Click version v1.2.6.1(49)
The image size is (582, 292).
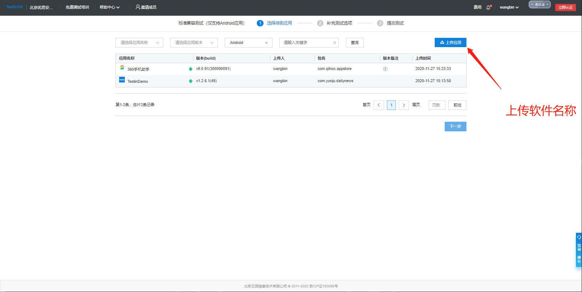click(x=206, y=81)
